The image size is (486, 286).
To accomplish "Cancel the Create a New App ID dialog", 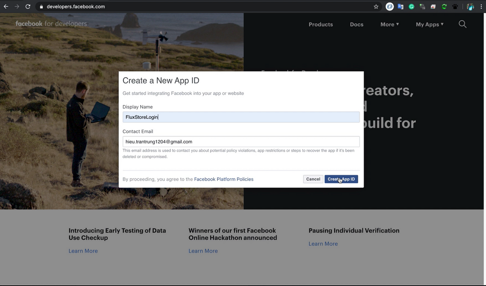I will pos(313,179).
